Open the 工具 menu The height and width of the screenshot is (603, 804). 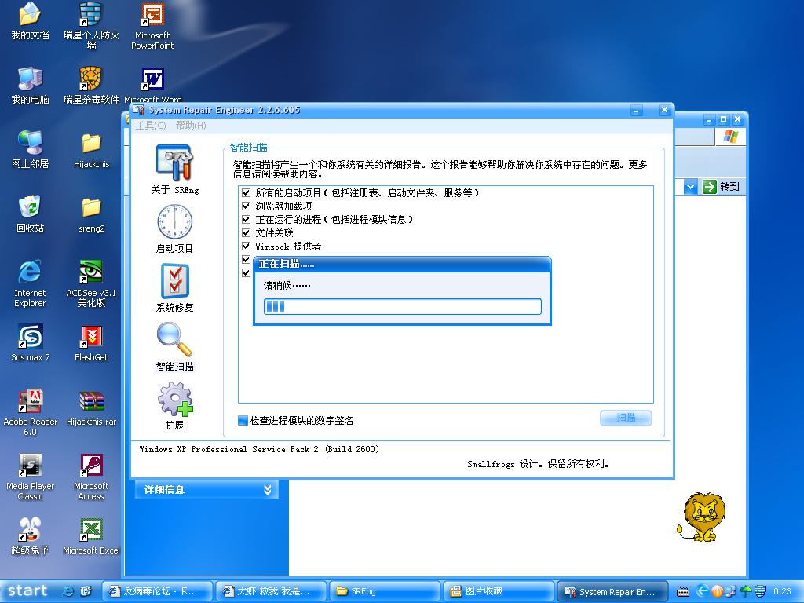pyautogui.click(x=150, y=126)
